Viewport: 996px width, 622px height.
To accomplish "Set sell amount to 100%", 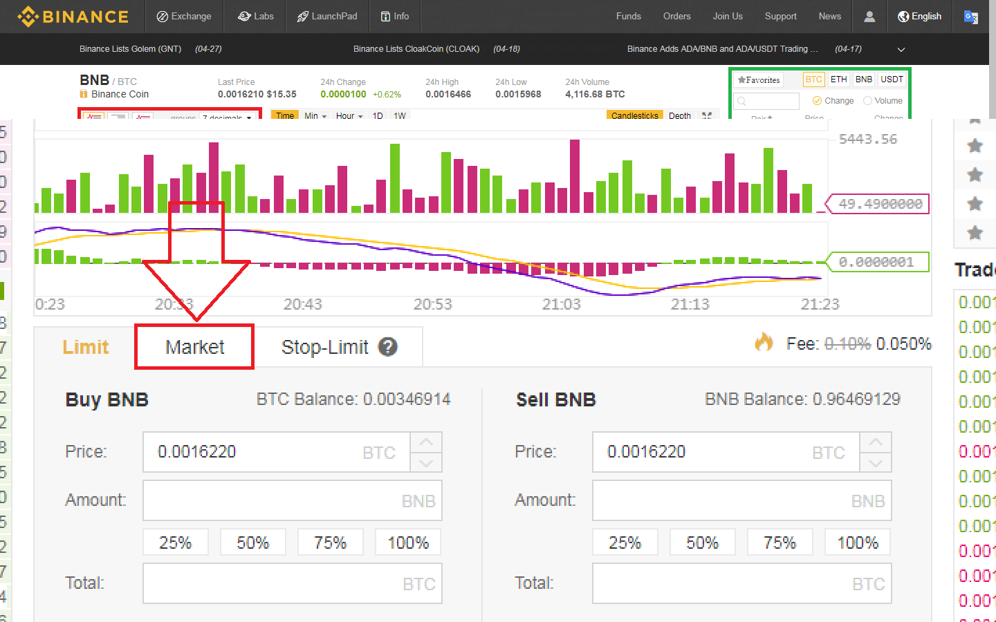I will (x=858, y=543).
